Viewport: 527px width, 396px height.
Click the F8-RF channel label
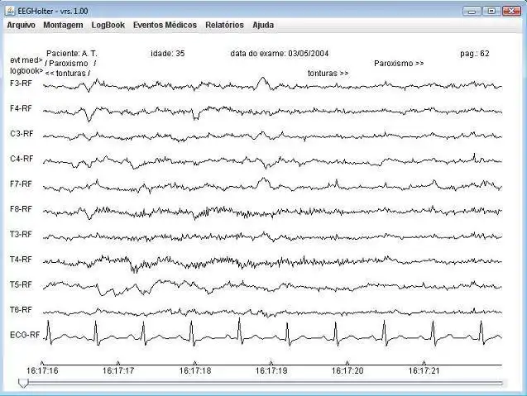coord(21,209)
